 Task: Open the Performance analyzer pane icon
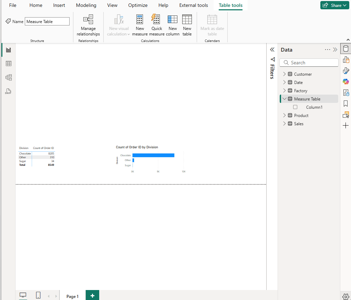click(x=346, y=93)
